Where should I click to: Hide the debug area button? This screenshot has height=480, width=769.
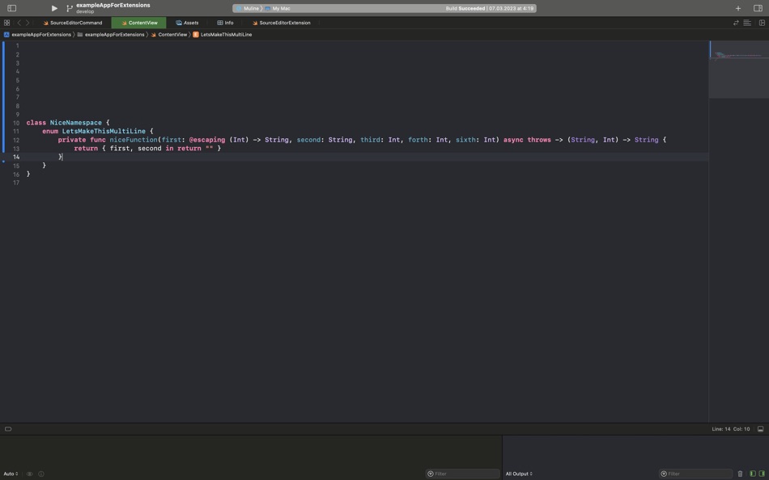click(760, 429)
